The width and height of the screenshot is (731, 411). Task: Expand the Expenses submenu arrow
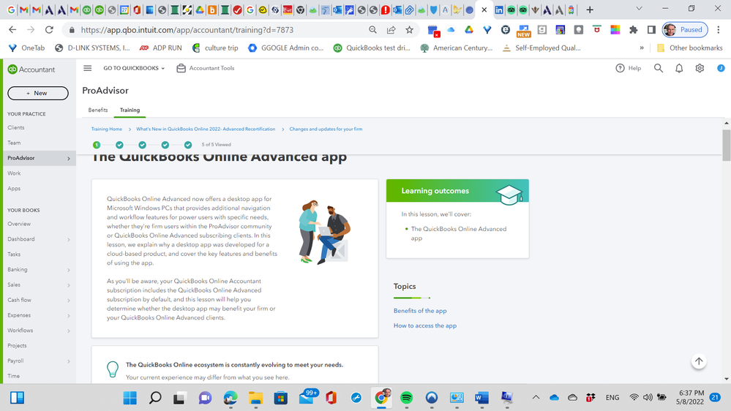(69, 315)
